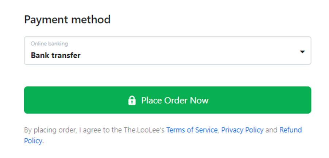This screenshot has height=158, width=329.
Task: Expand the payment method dropdown arrow
Action: tap(302, 52)
